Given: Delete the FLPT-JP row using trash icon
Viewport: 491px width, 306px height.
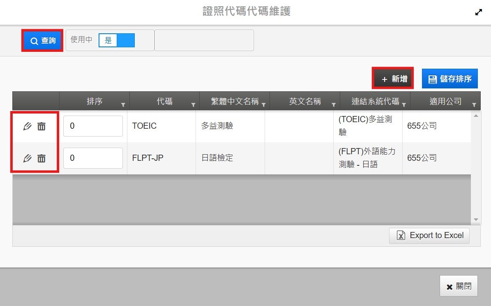Looking at the screenshot, I should tap(41, 158).
